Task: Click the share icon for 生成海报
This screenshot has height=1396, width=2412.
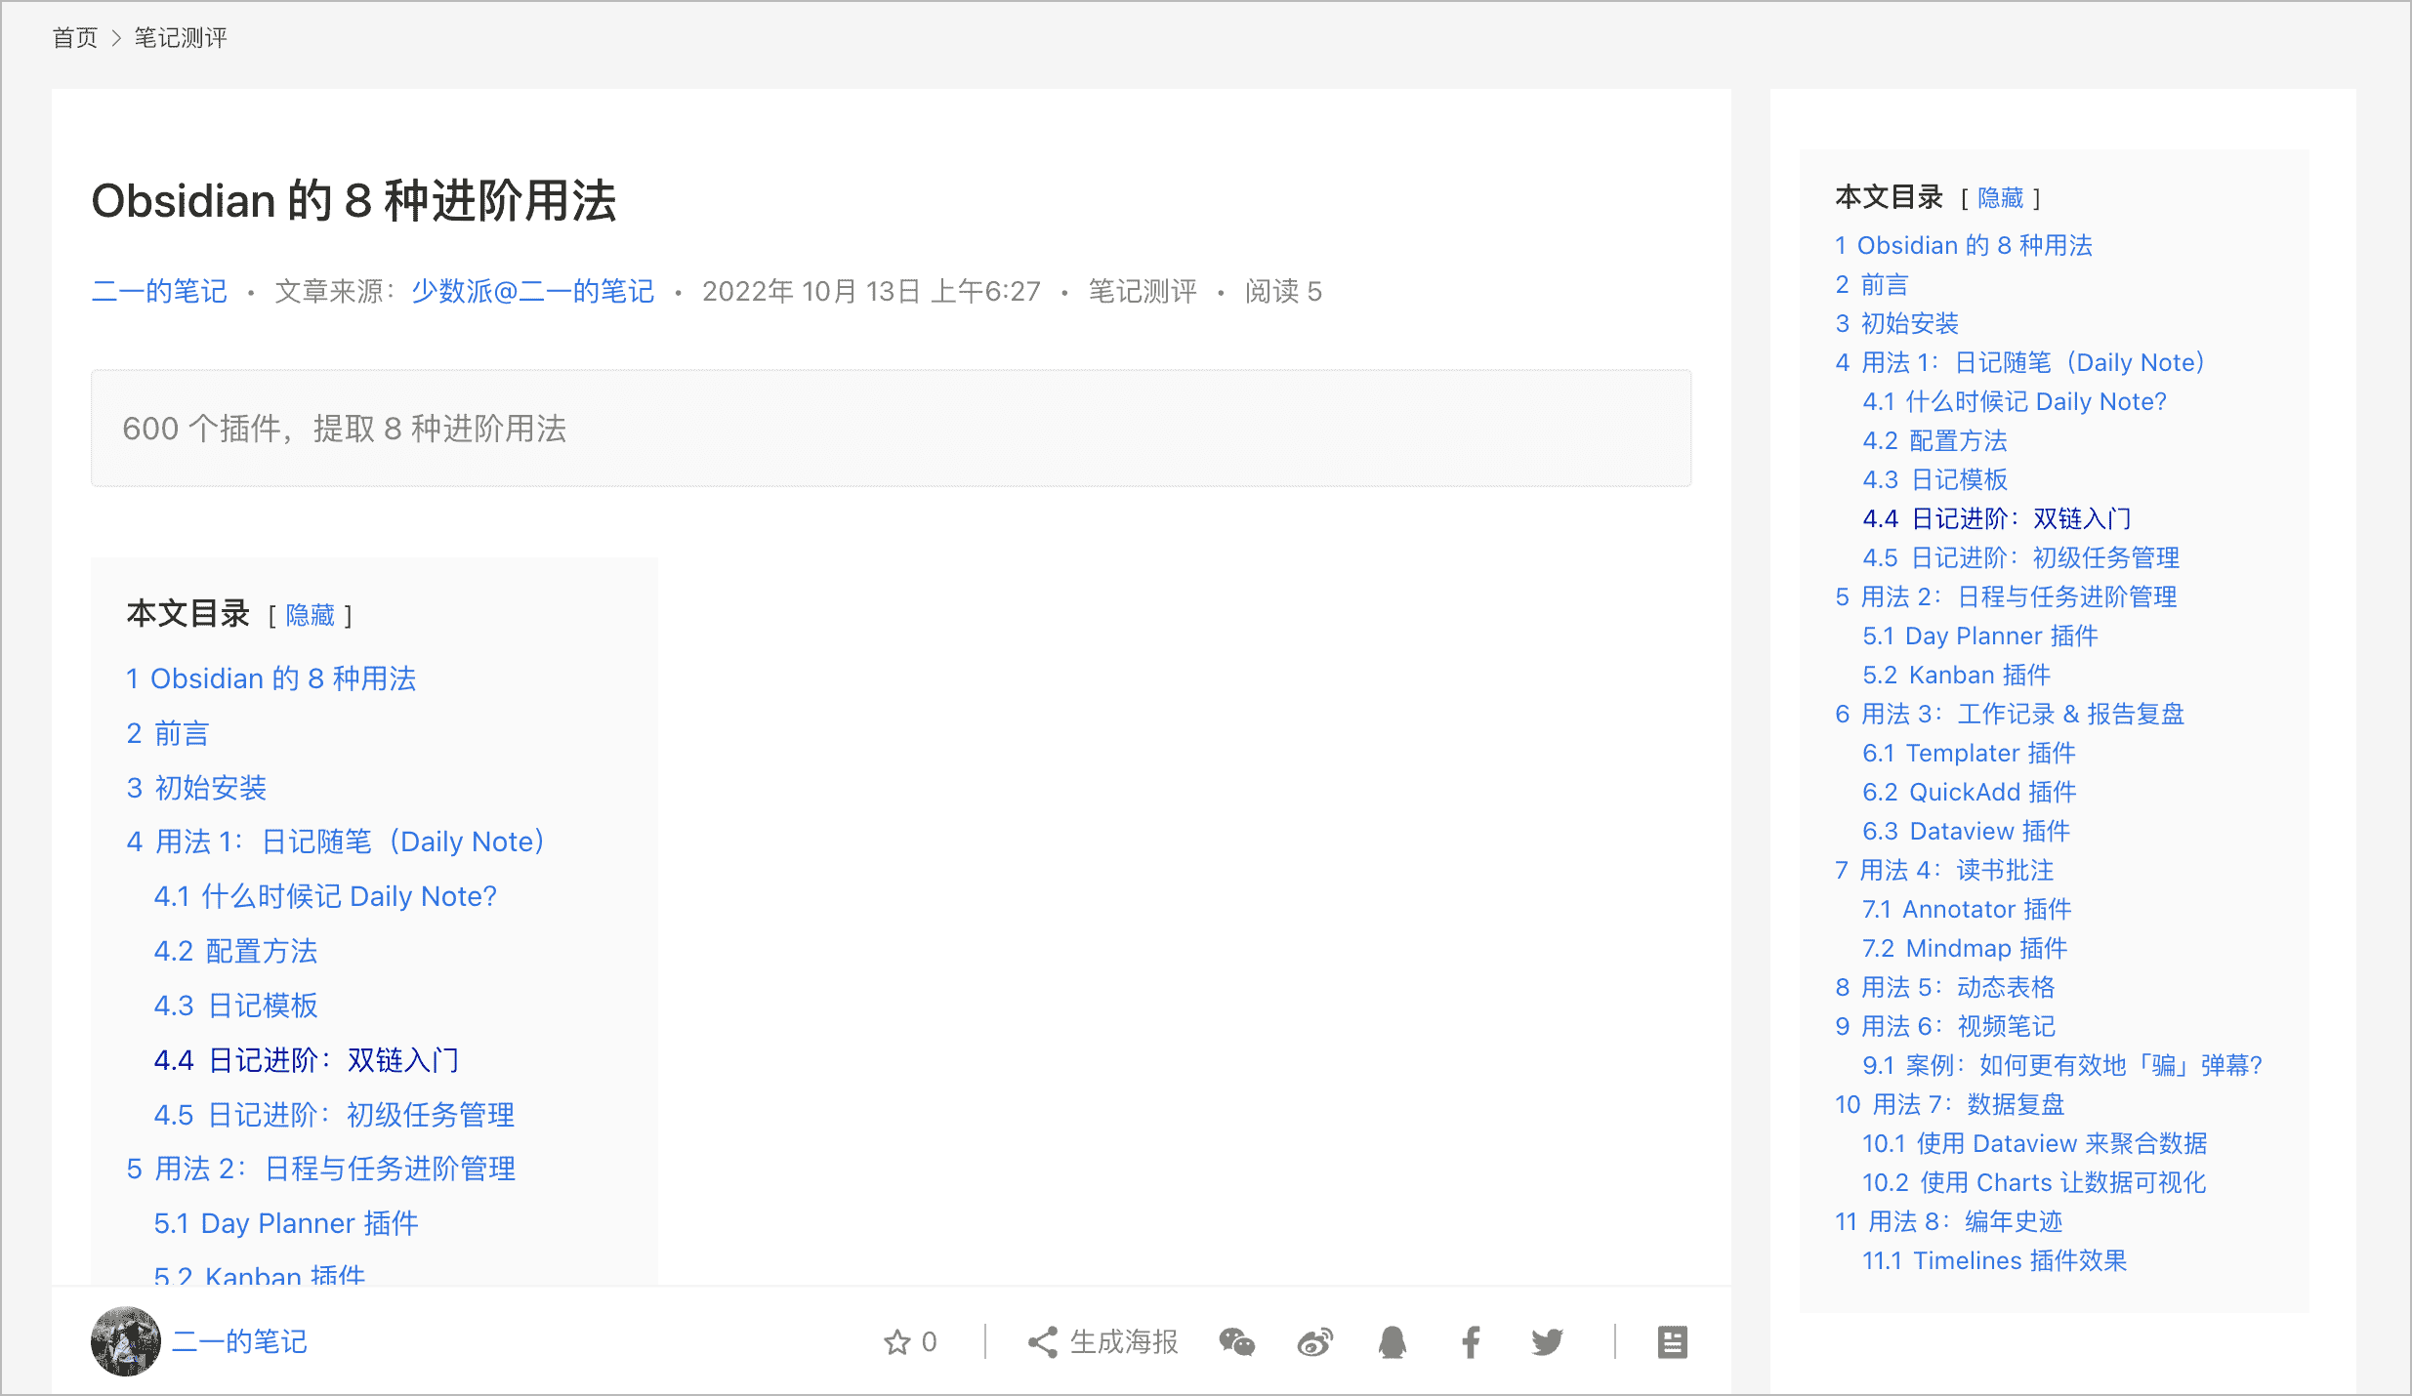Action: 1042,1342
